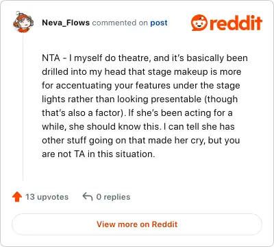The image size is (274, 247).
Task: Click the line starting "other stuff going on"
Action: pyautogui.click(x=141, y=140)
